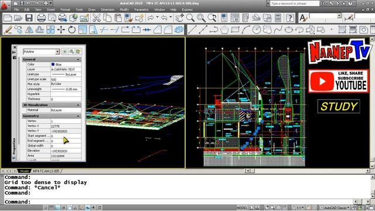
Task: Click the Properties auto-hide button
Action: [x=14, y=52]
